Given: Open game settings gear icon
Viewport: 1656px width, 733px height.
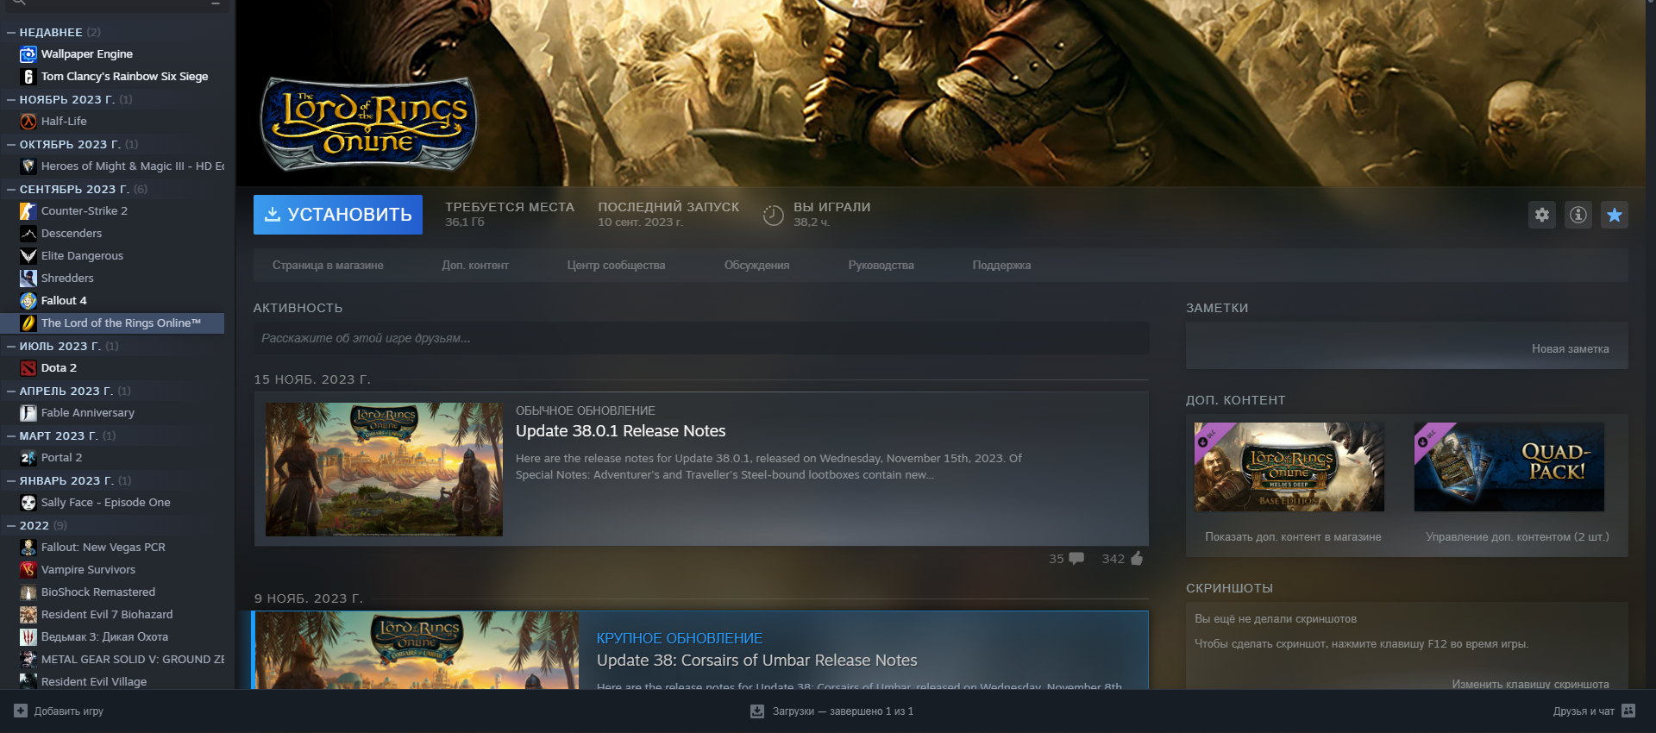Looking at the screenshot, I should tap(1542, 215).
